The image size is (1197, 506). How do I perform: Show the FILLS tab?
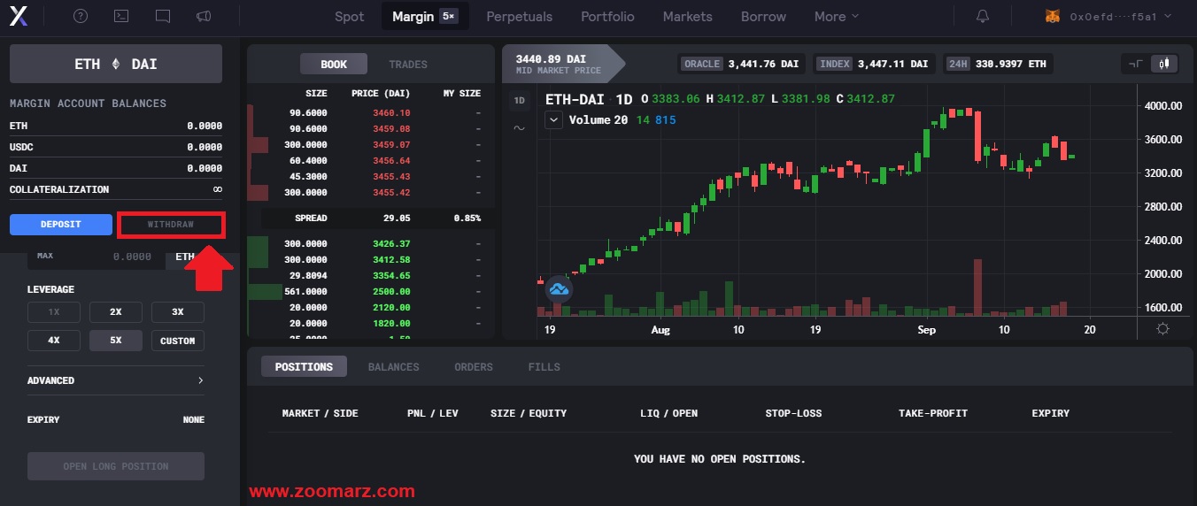(x=544, y=366)
